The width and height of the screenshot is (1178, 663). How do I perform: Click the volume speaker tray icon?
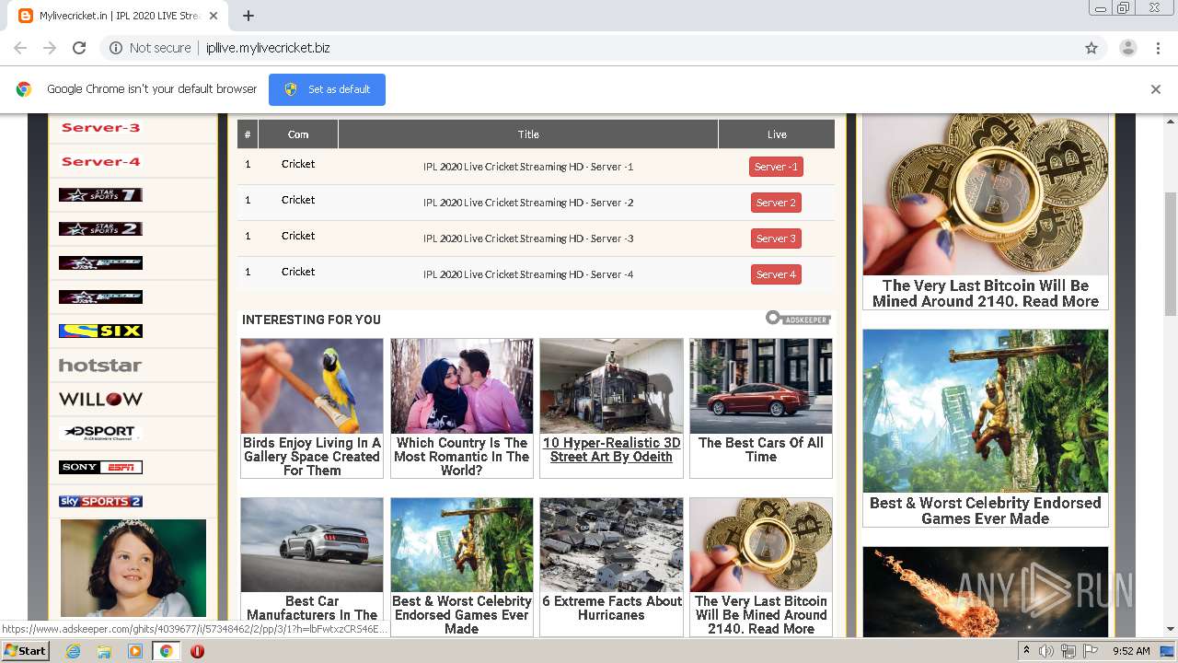click(1046, 651)
